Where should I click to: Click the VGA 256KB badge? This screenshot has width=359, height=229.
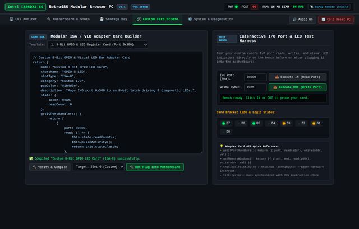tap(140, 7)
